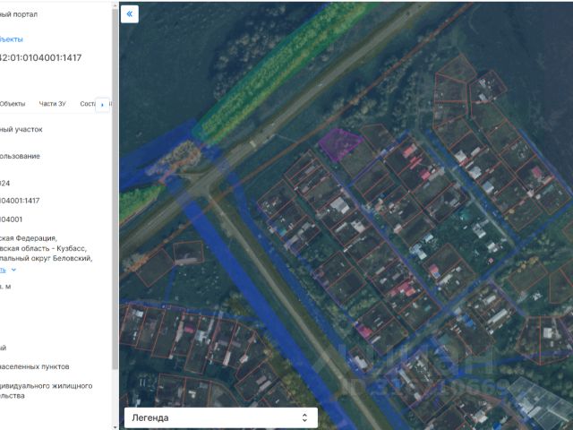Click the scrollbar down arrow at panel bottom
573x430 pixels.
pyautogui.click(x=115, y=426)
